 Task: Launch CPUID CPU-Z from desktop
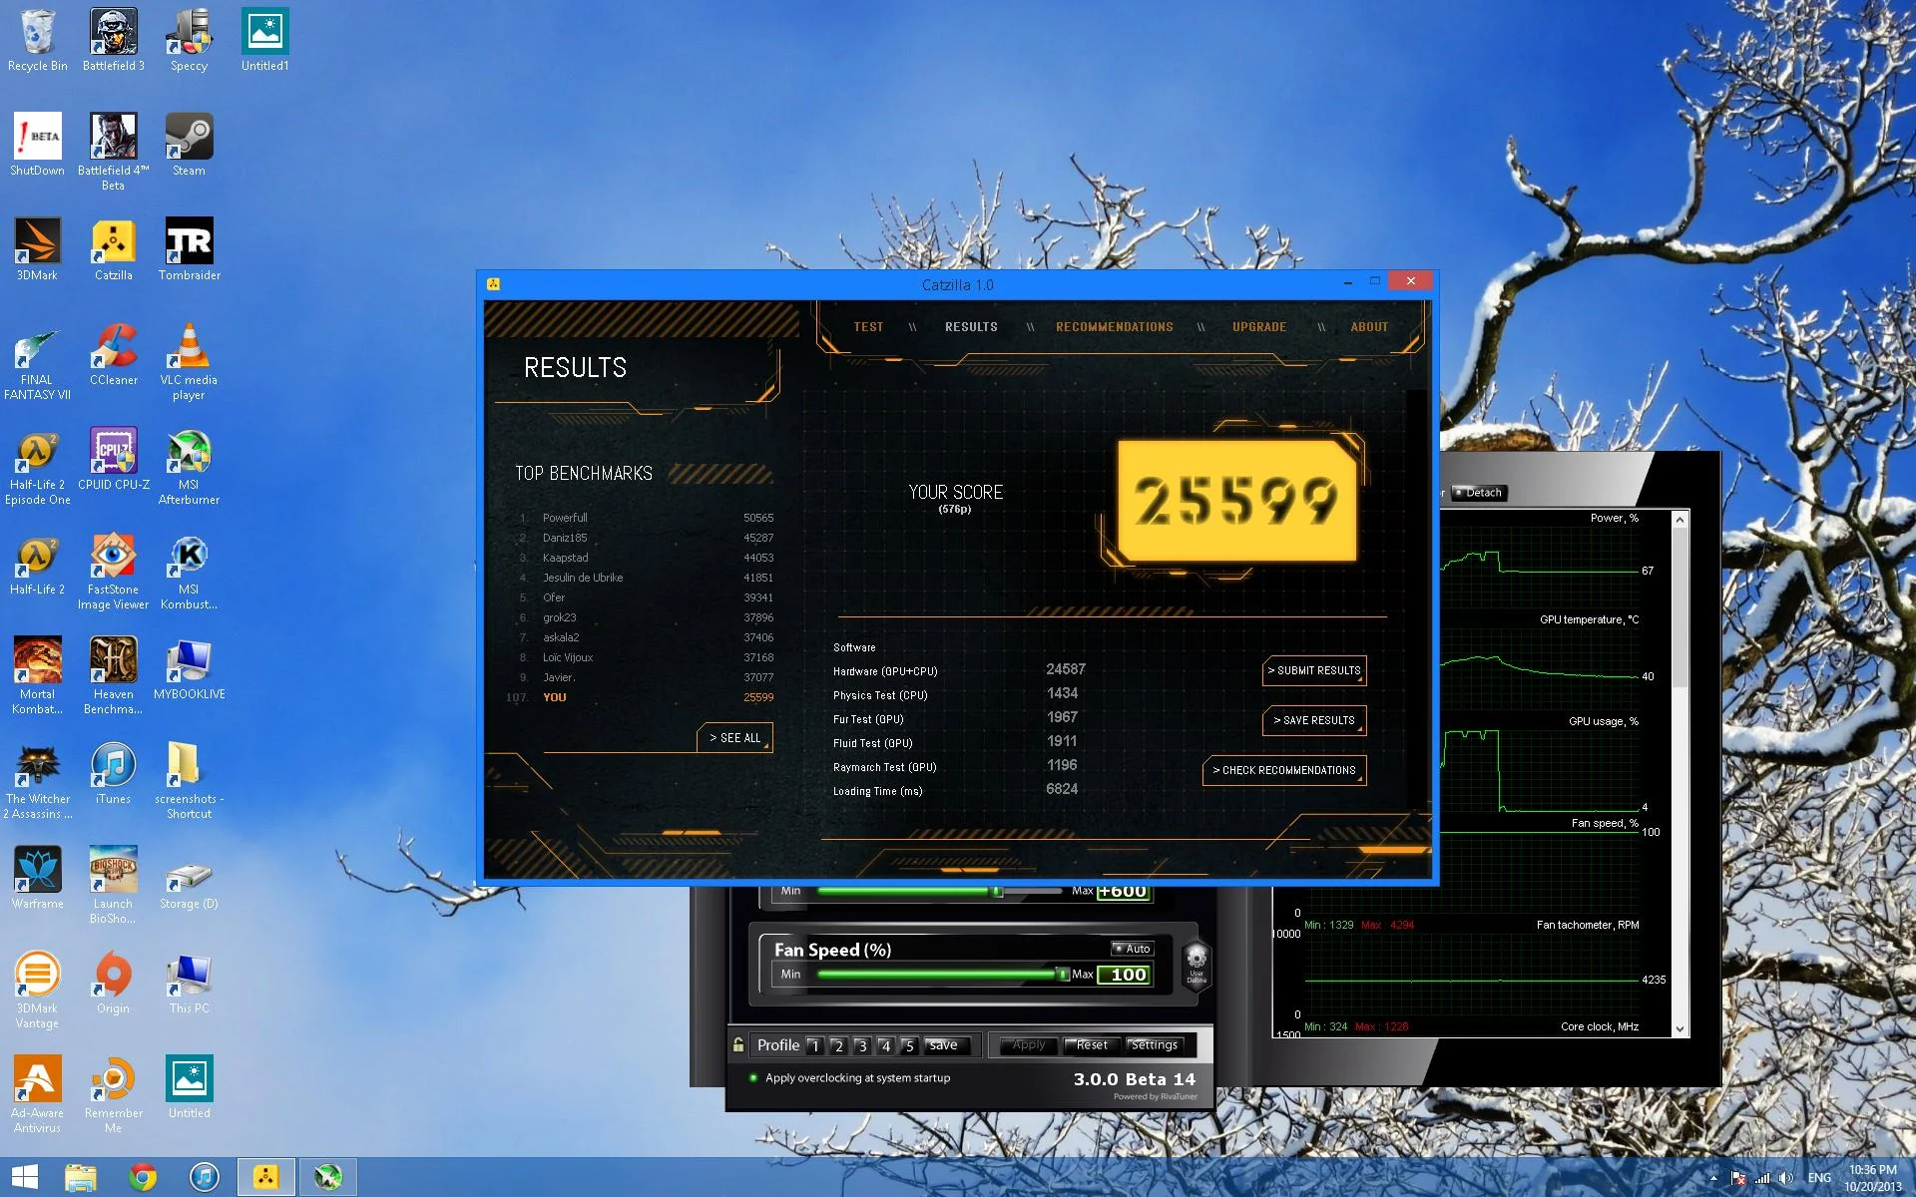click(x=114, y=459)
